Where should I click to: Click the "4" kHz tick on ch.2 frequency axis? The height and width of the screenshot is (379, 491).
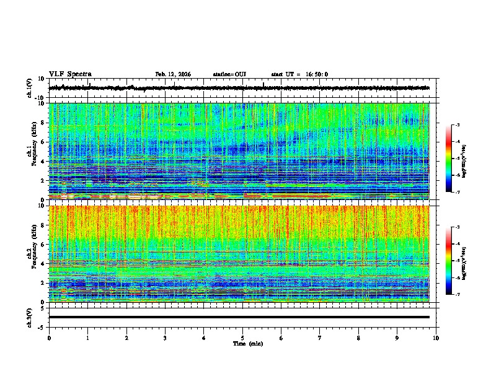click(43, 264)
